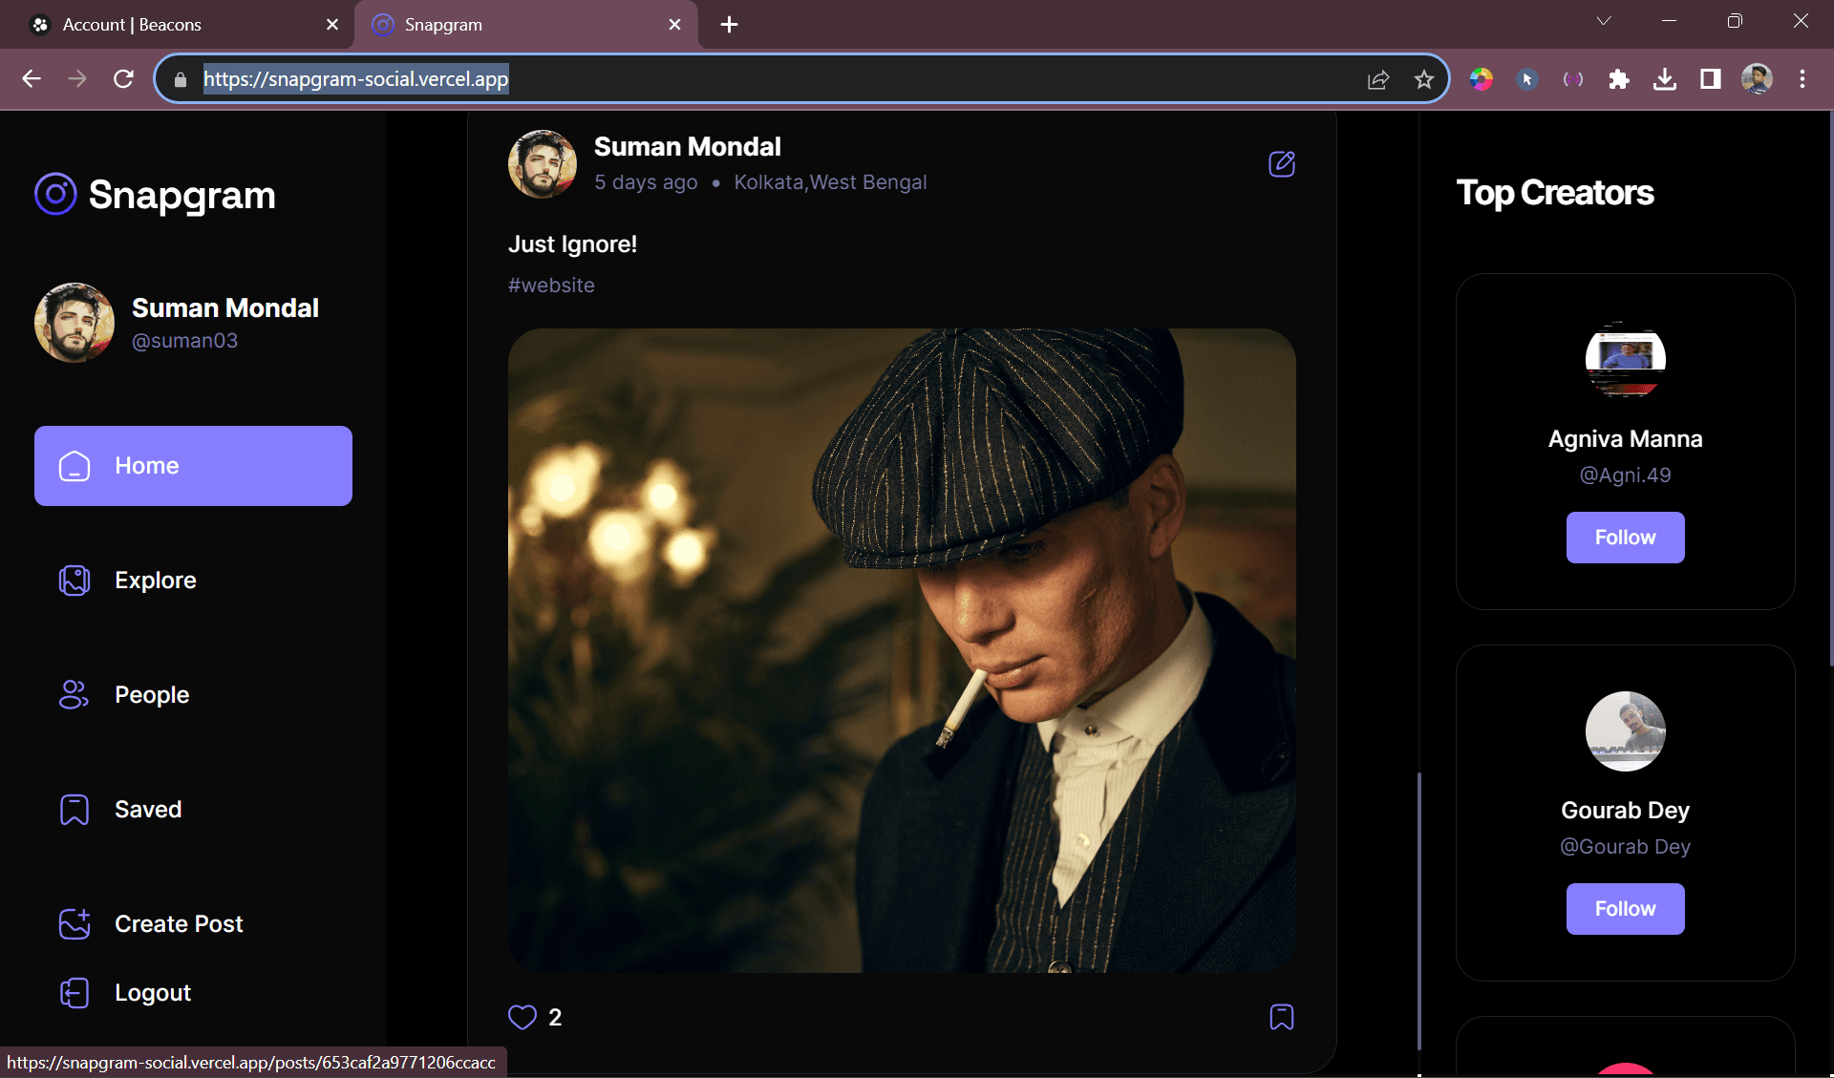Screen dimensions: 1834x1078
Task: Click the post author name Suman Mondal
Action: coord(688,147)
